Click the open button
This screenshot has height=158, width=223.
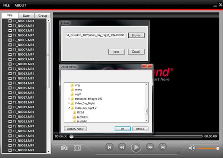pos(116,52)
